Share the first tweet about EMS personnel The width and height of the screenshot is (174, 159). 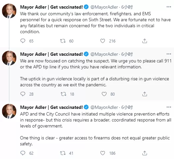pyautogui.click(x=145, y=41)
